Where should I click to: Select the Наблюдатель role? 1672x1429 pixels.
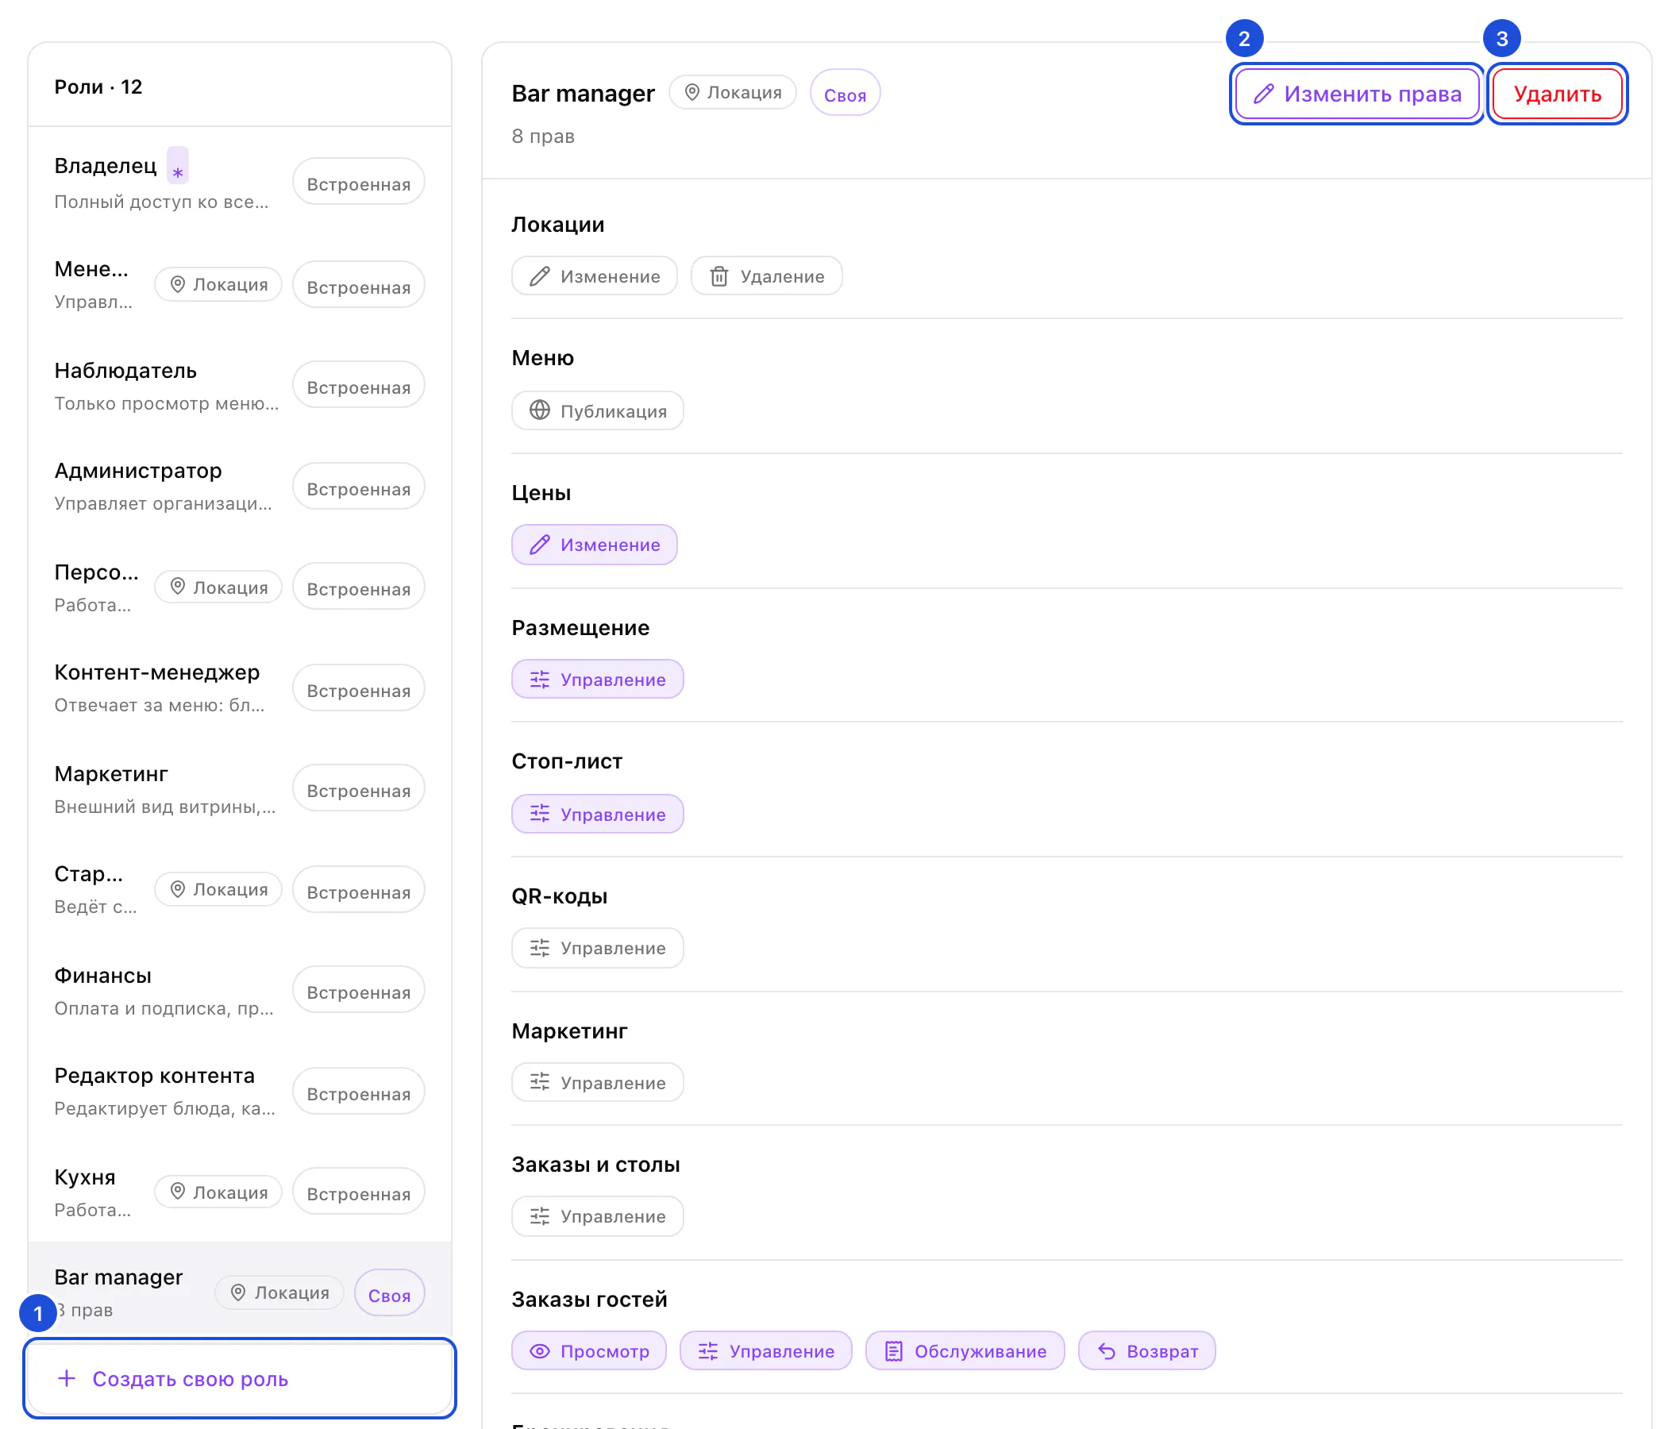pyautogui.click(x=239, y=386)
